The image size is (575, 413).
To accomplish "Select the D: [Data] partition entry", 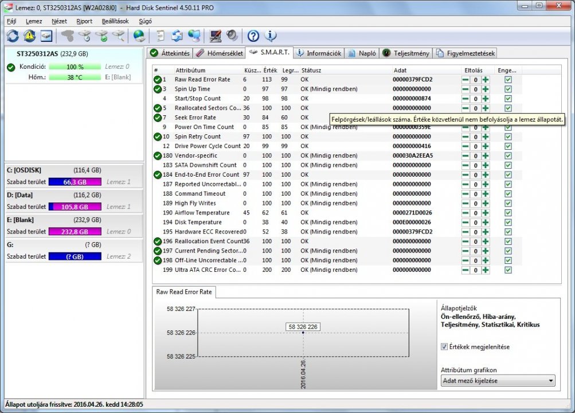I will (73, 201).
